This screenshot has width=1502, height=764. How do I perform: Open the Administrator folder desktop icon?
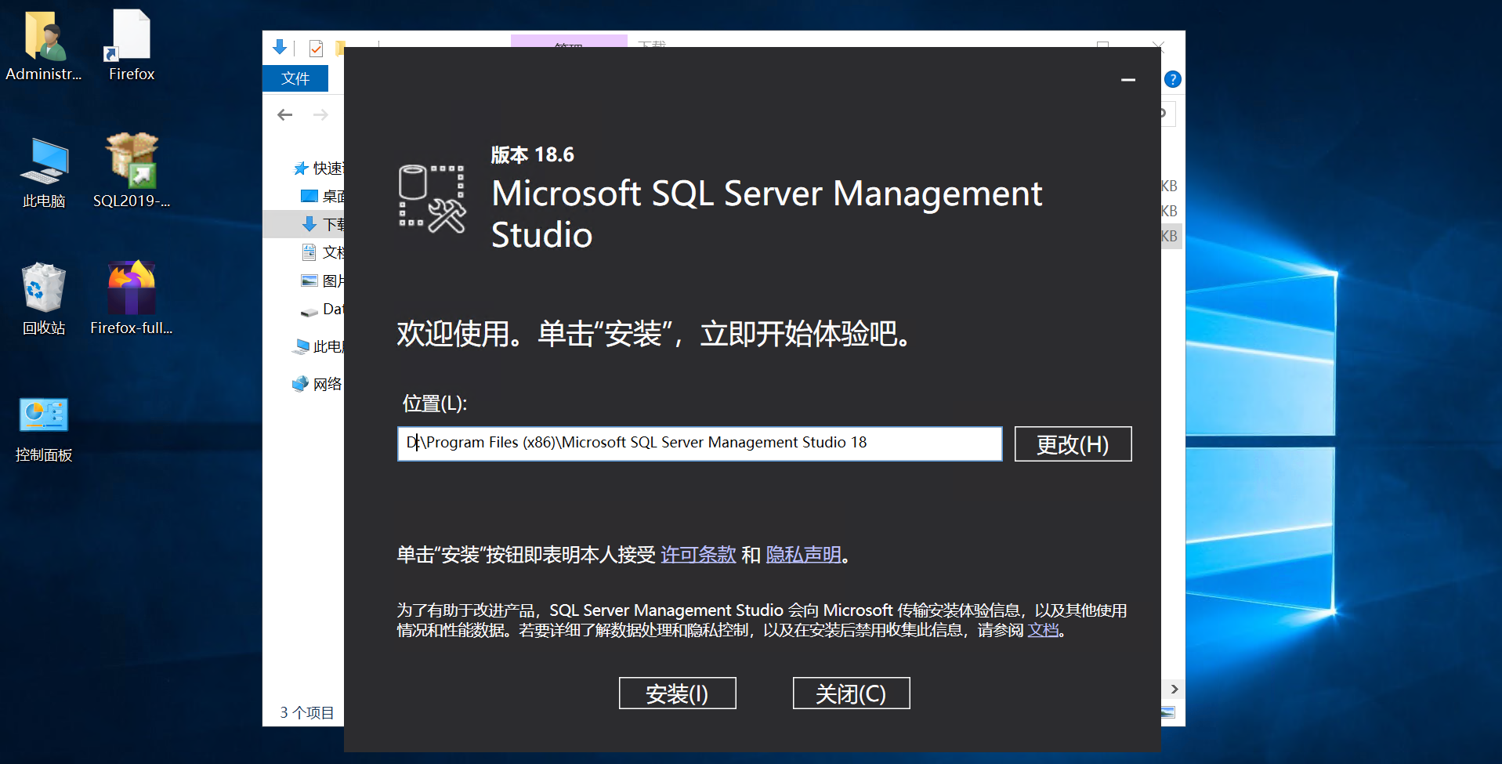44,46
